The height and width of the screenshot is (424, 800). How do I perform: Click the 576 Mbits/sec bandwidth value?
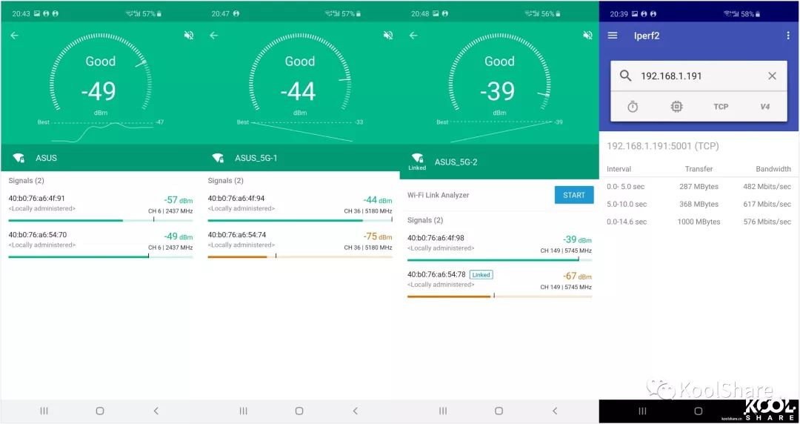pos(767,222)
